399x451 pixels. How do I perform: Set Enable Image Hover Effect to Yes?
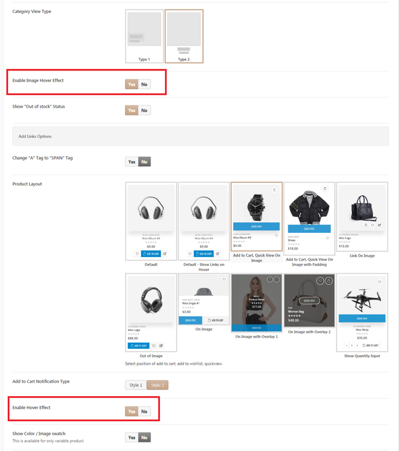pos(132,84)
